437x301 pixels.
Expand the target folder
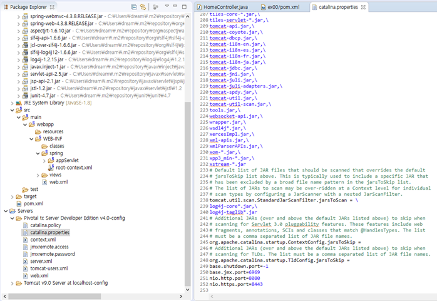point(12,197)
